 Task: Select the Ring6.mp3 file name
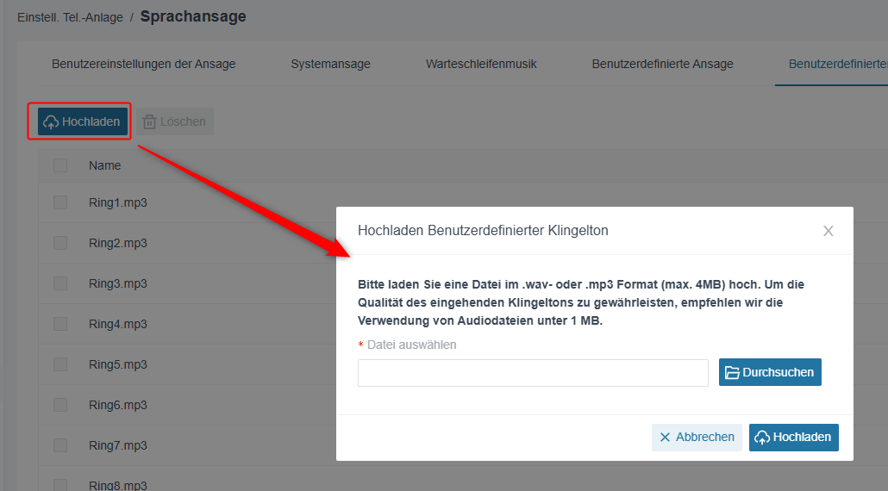(x=118, y=405)
